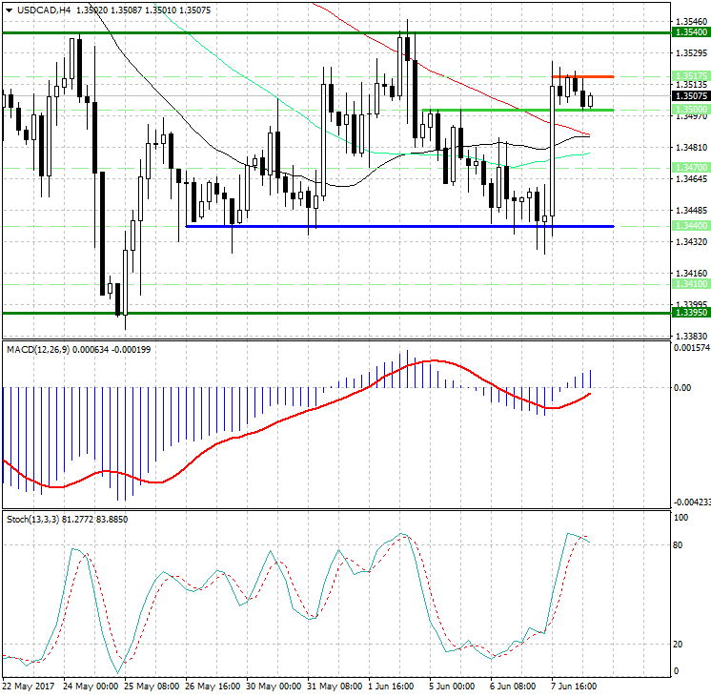This screenshot has height=697, width=711.
Task: Click the 1 Jun 16:00 time label
Action: [389, 686]
